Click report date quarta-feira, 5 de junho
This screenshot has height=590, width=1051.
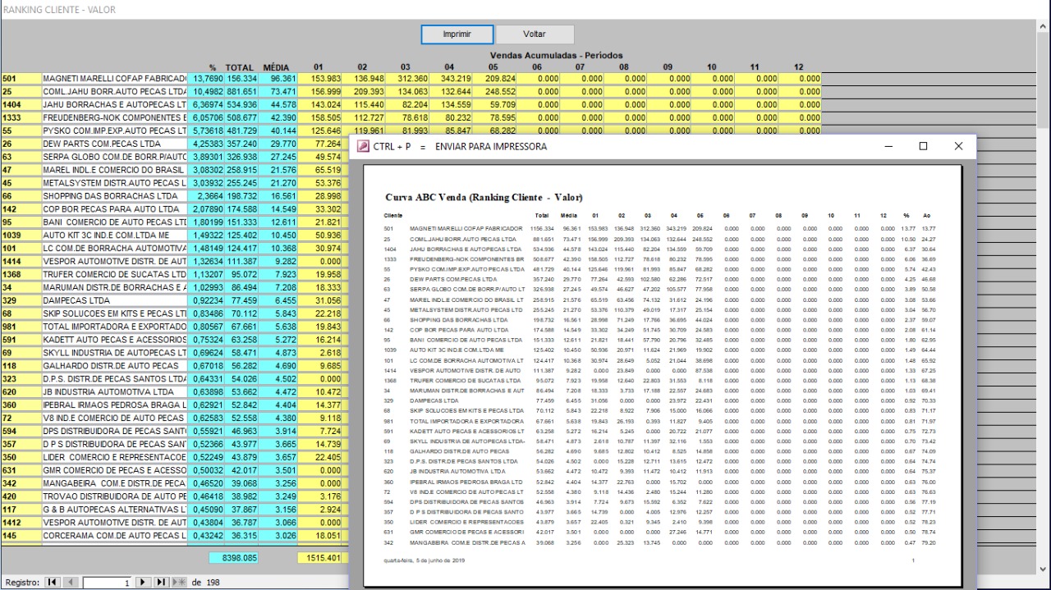coord(425,561)
